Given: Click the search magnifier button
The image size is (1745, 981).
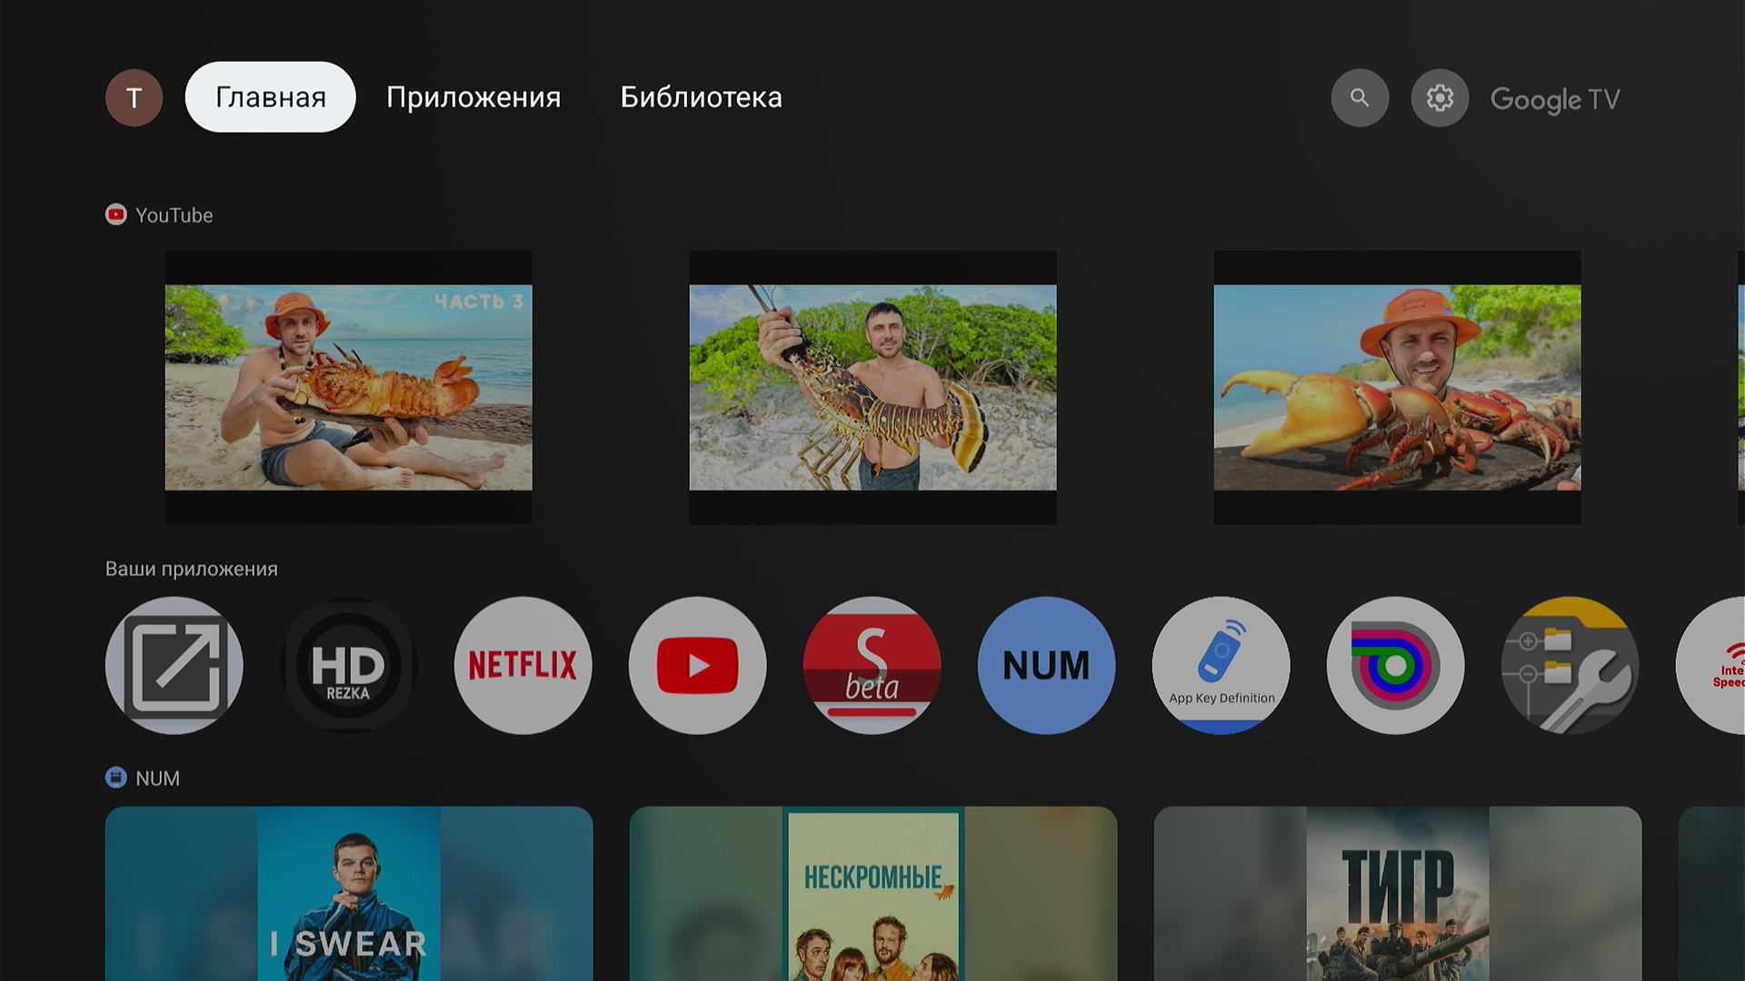Looking at the screenshot, I should [1360, 97].
